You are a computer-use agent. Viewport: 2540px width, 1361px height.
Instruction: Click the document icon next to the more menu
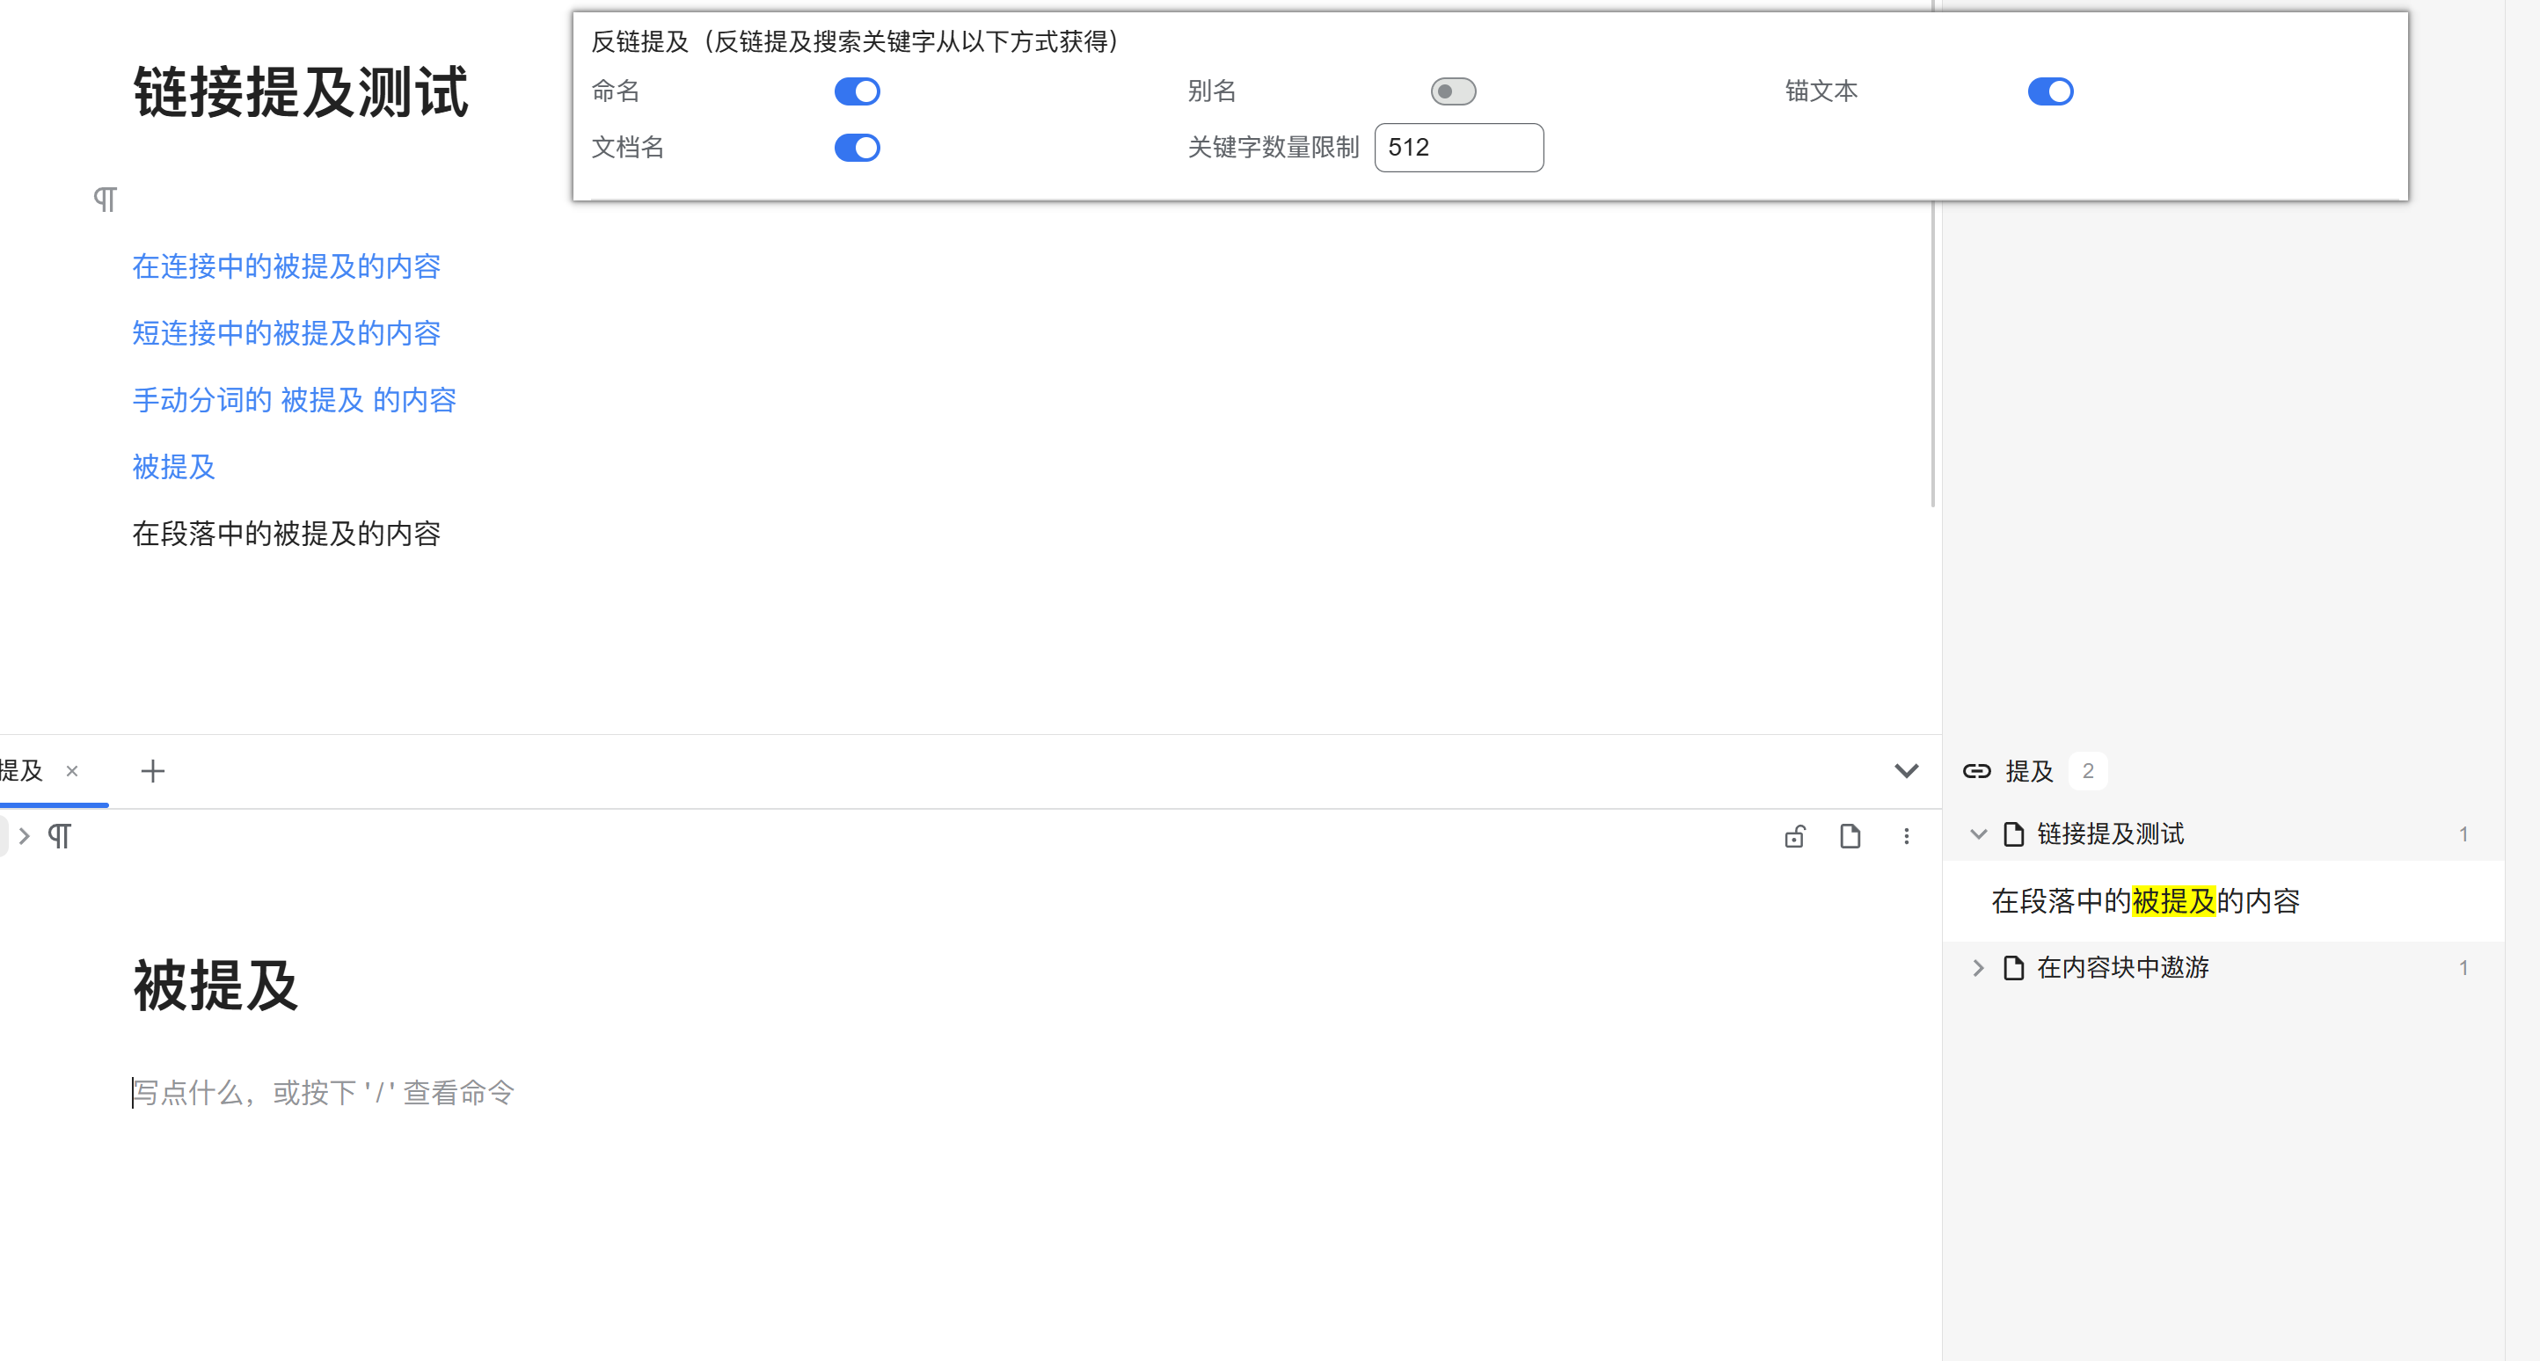pos(1850,836)
